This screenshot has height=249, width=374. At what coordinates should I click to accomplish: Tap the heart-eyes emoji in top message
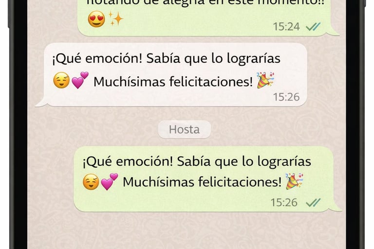[x=96, y=19]
